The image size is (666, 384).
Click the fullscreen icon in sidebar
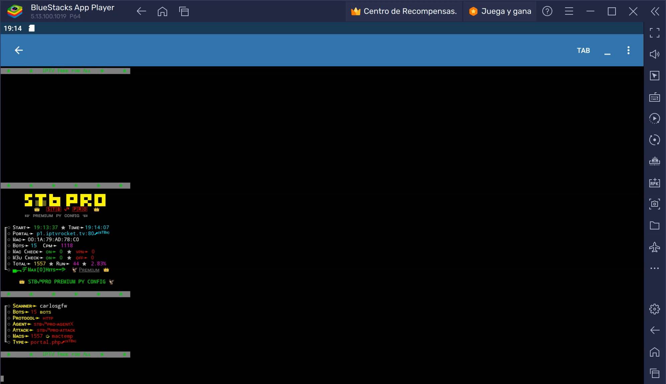click(x=654, y=33)
